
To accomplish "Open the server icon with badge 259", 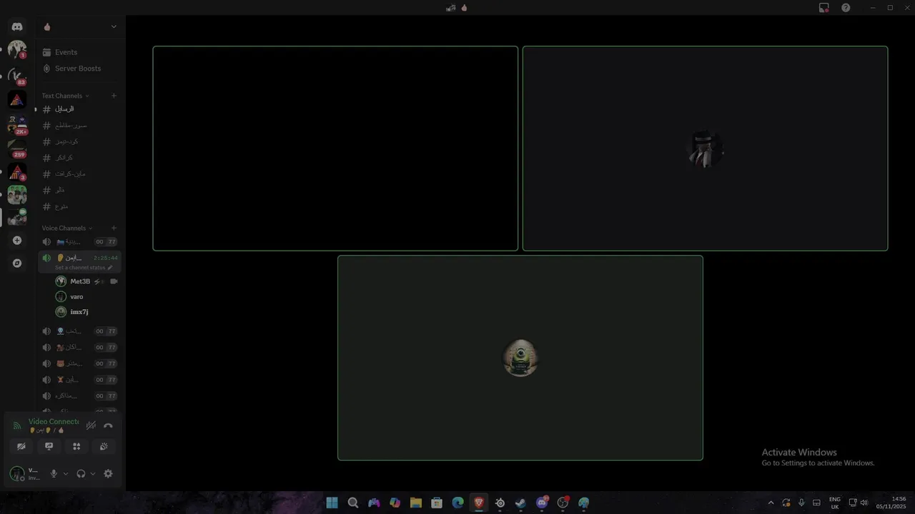I will [17, 148].
